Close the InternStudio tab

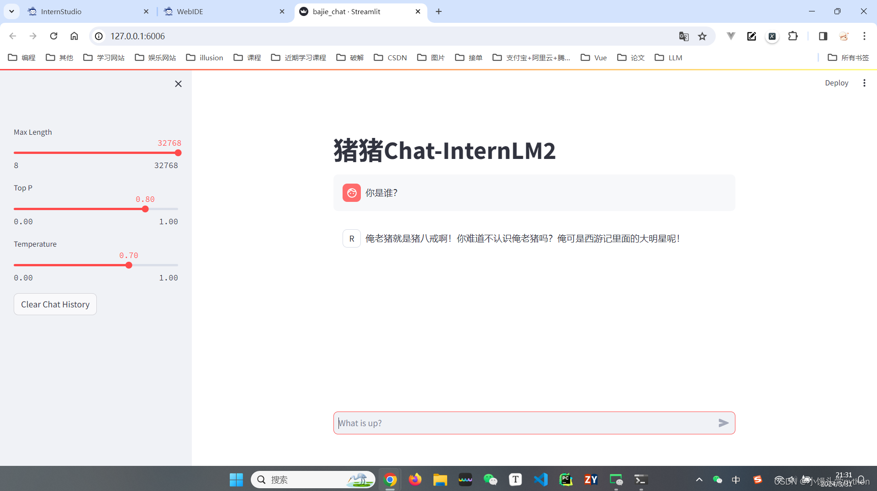[x=146, y=11]
